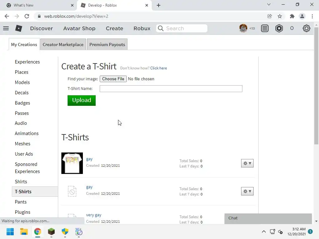Open first 'gay' shirt title link

[89, 159]
